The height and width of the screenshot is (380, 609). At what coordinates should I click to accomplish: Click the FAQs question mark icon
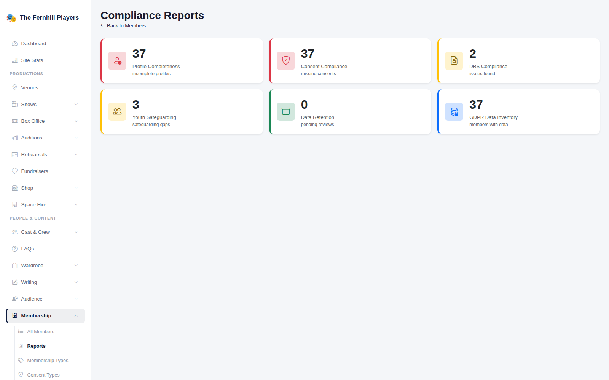pos(15,249)
